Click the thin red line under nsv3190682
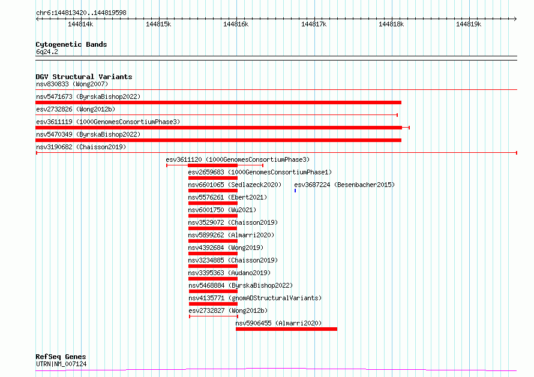 click(277, 153)
